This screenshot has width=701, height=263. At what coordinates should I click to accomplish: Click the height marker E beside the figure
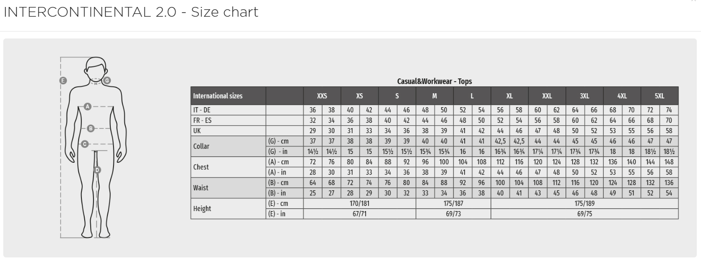[x=63, y=80]
